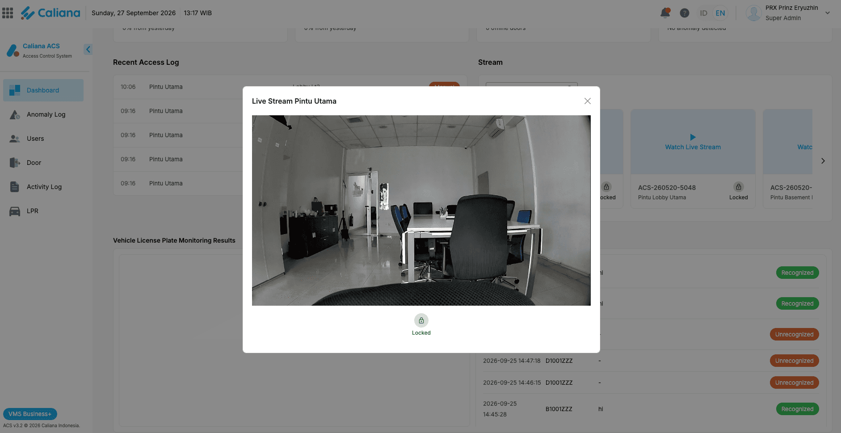Open LPR in the sidebar
The image size is (841, 433).
[x=43, y=211]
